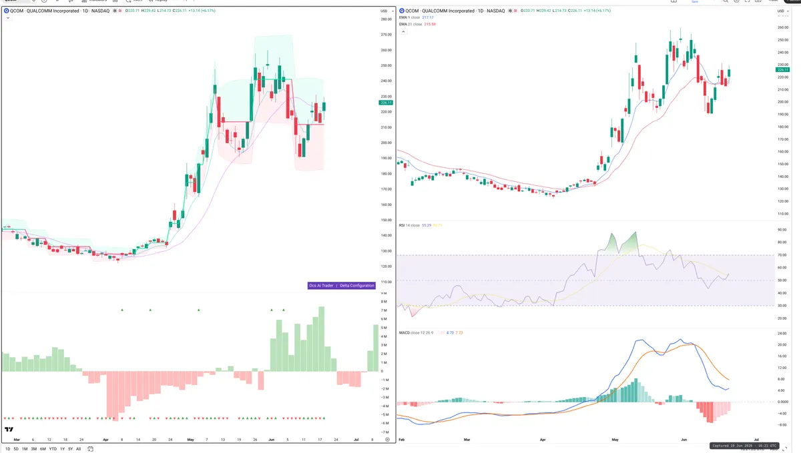Select the 5Y time range button
The width and height of the screenshot is (801, 453).
click(x=70, y=449)
